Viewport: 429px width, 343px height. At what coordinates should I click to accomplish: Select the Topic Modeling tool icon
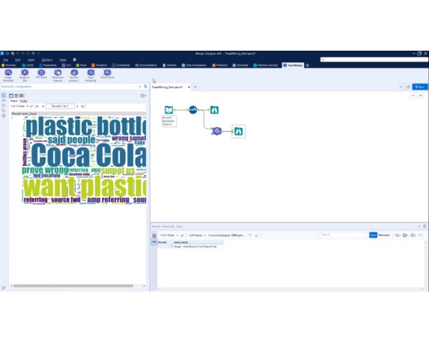click(90, 72)
